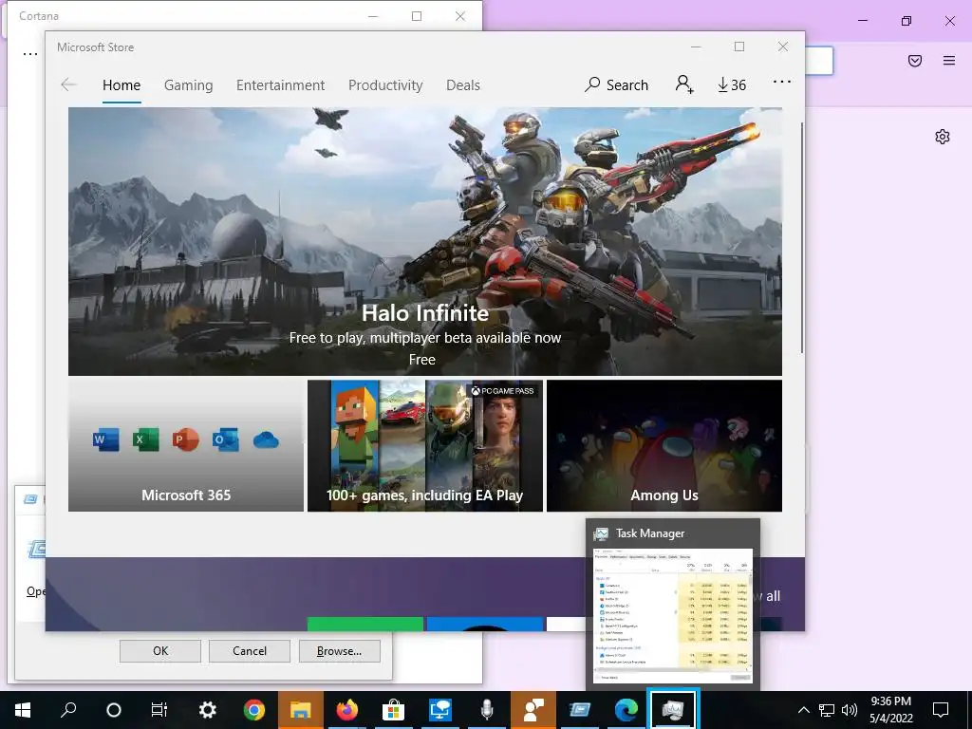Open the Action Center notifications icon
Image resolution: width=972 pixels, height=729 pixels.
pyautogui.click(x=941, y=710)
